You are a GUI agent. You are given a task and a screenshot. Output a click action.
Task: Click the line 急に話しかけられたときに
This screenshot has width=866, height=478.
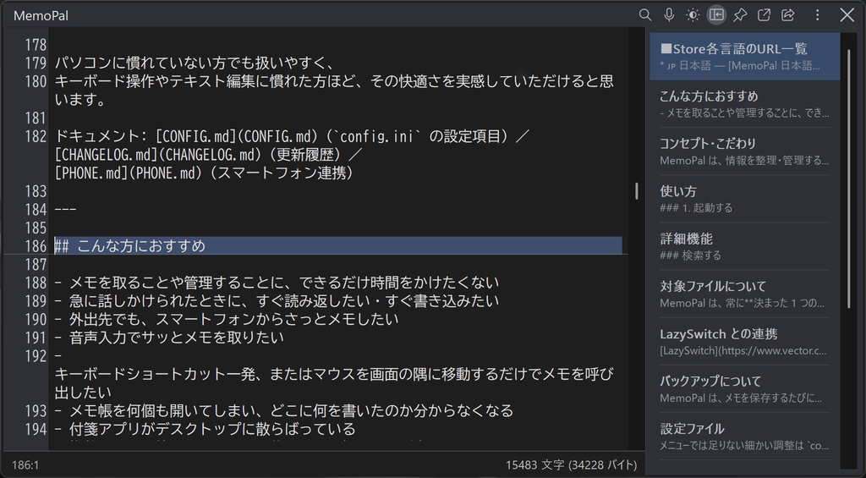pyautogui.click(x=277, y=301)
